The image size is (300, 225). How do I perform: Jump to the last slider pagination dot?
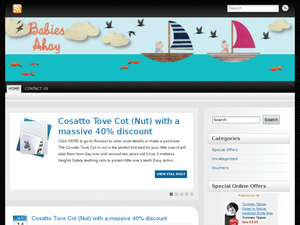[x=192, y=194]
